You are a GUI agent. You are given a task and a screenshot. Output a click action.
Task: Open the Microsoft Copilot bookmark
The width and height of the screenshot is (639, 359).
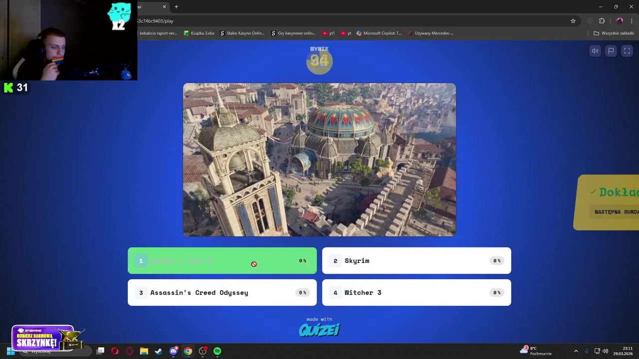click(379, 33)
